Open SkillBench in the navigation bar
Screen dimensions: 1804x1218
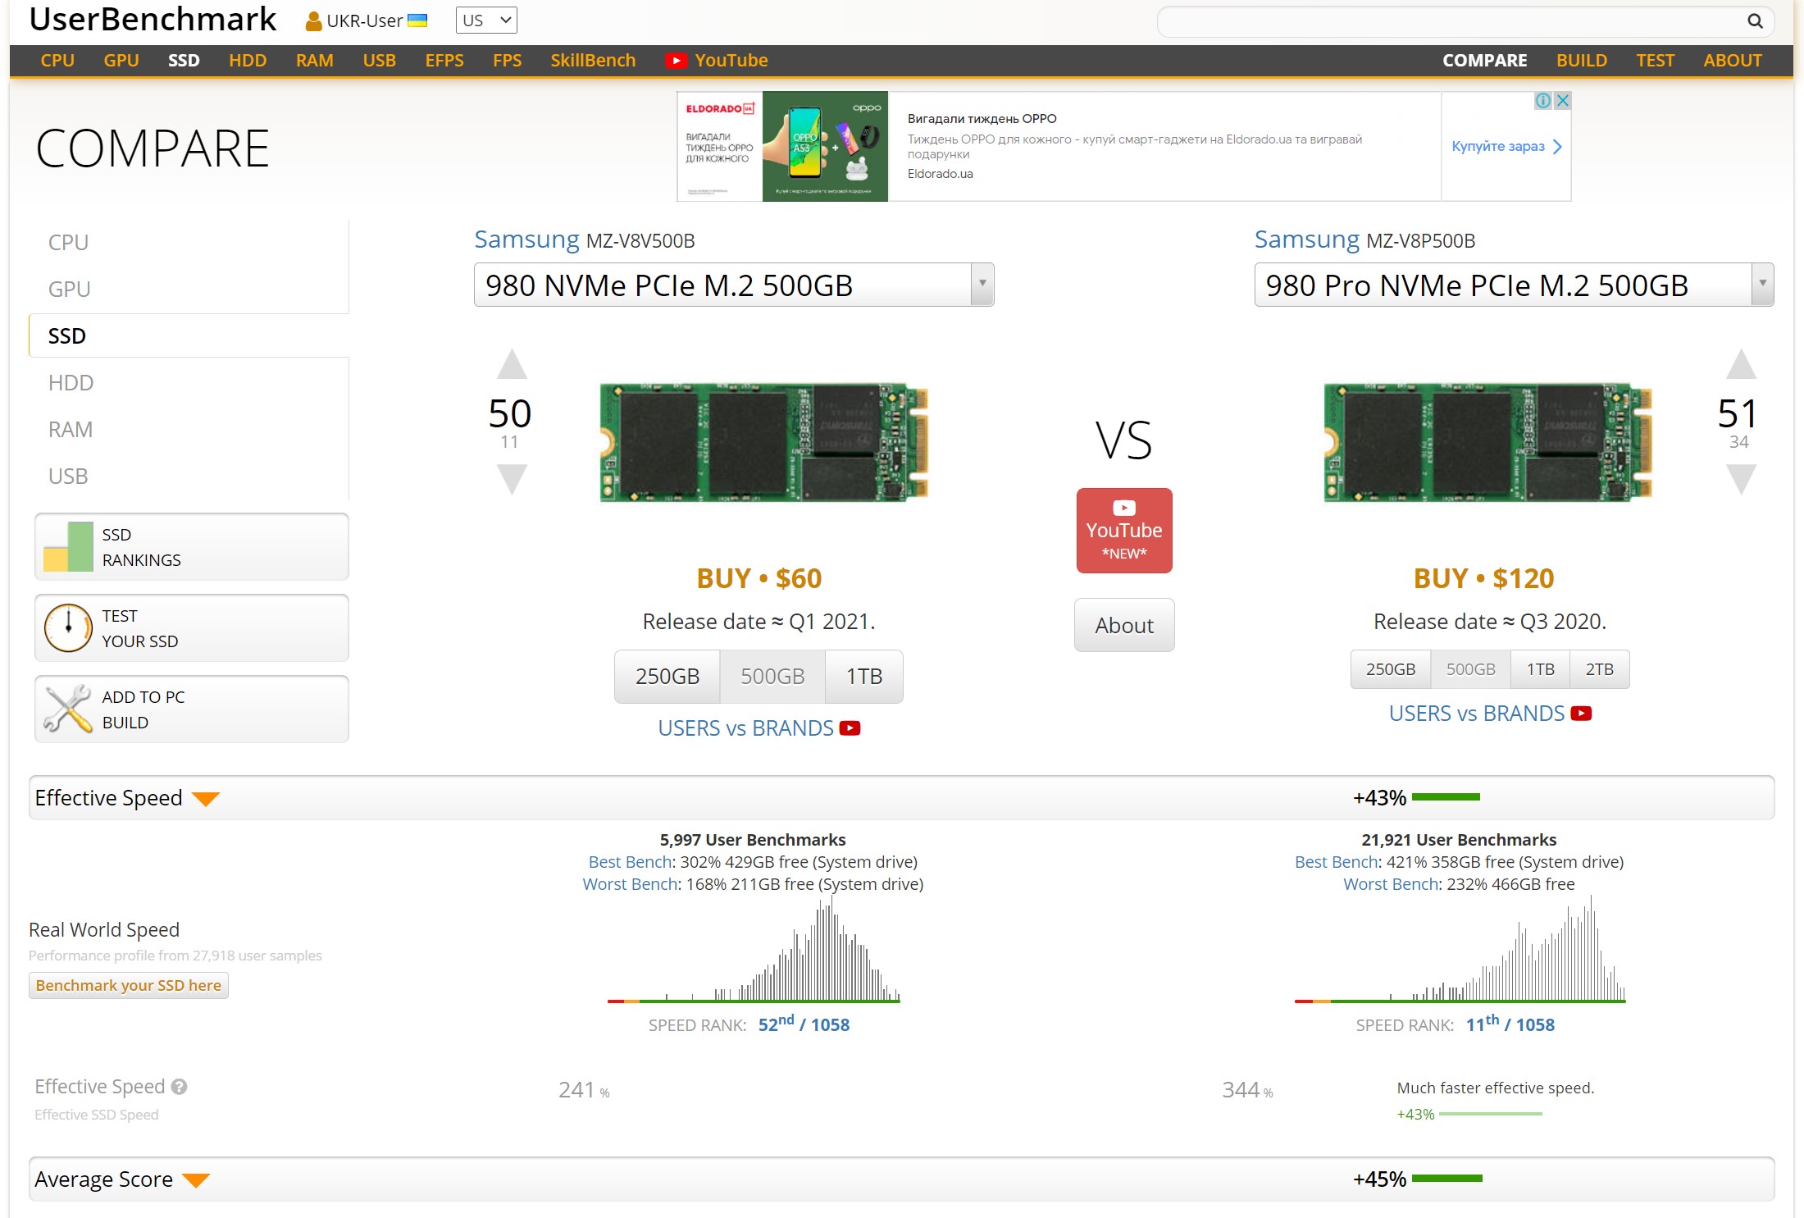click(593, 61)
